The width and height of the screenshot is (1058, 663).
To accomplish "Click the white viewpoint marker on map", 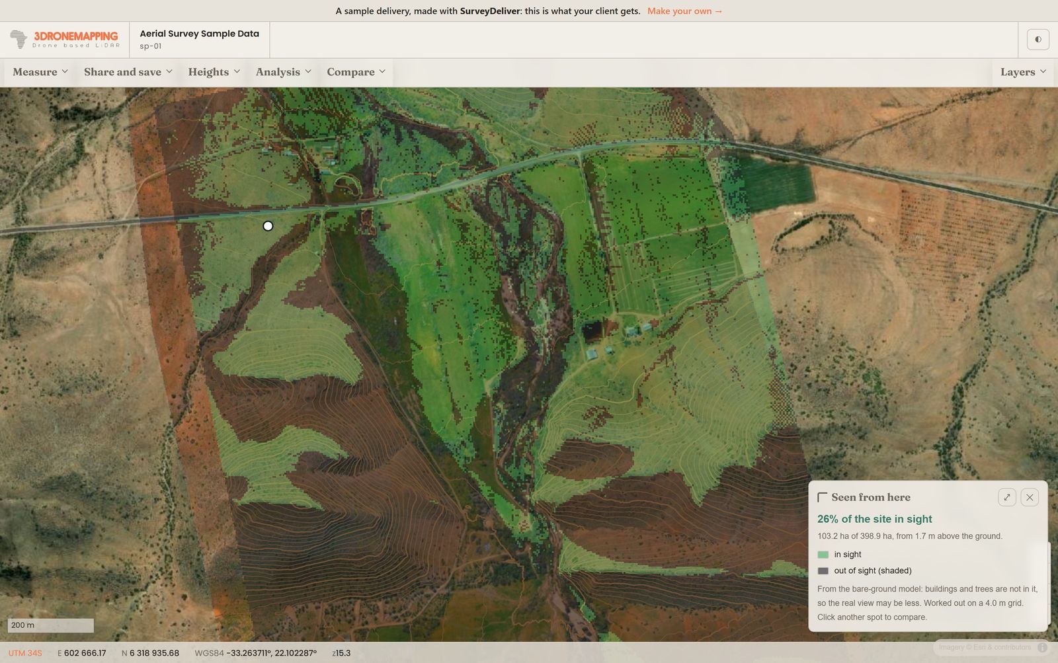I will 268,226.
